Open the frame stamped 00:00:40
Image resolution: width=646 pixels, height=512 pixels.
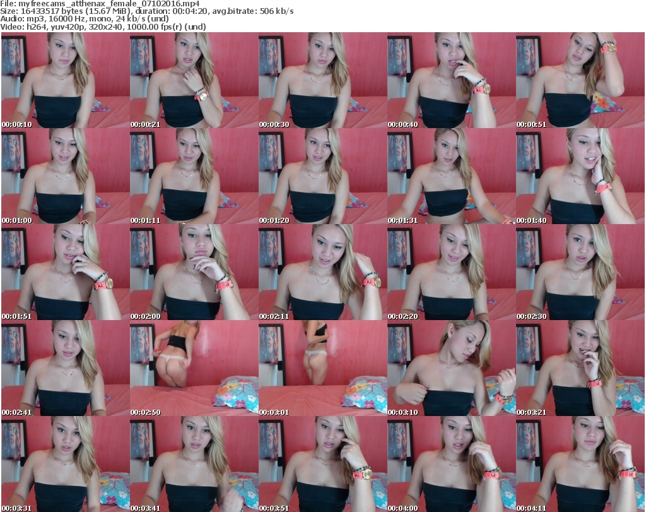[452, 80]
